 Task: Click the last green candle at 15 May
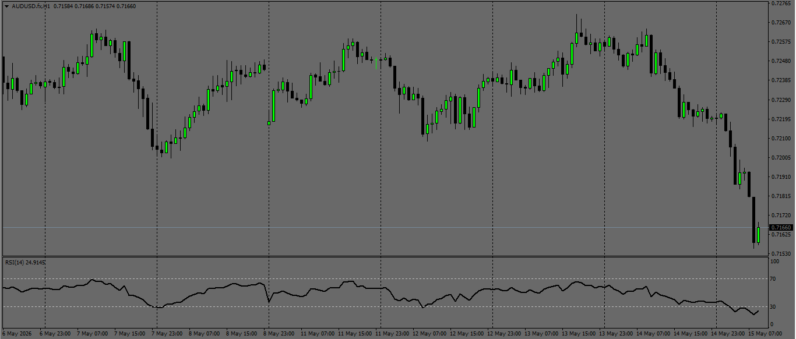click(x=758, y=235)
